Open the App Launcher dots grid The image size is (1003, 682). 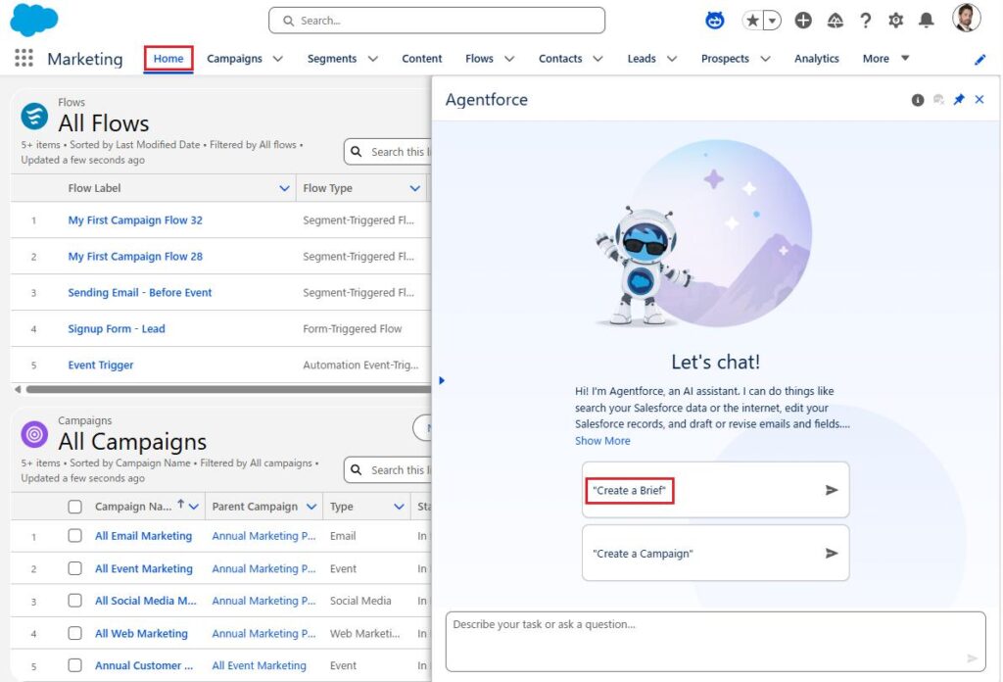(24, 58)
